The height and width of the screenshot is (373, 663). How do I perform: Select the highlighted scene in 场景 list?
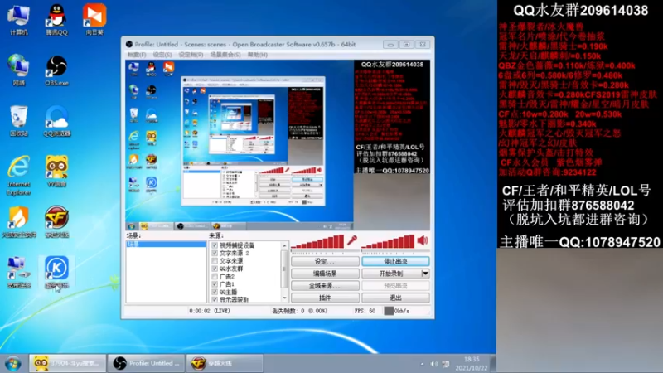point(167,245)
